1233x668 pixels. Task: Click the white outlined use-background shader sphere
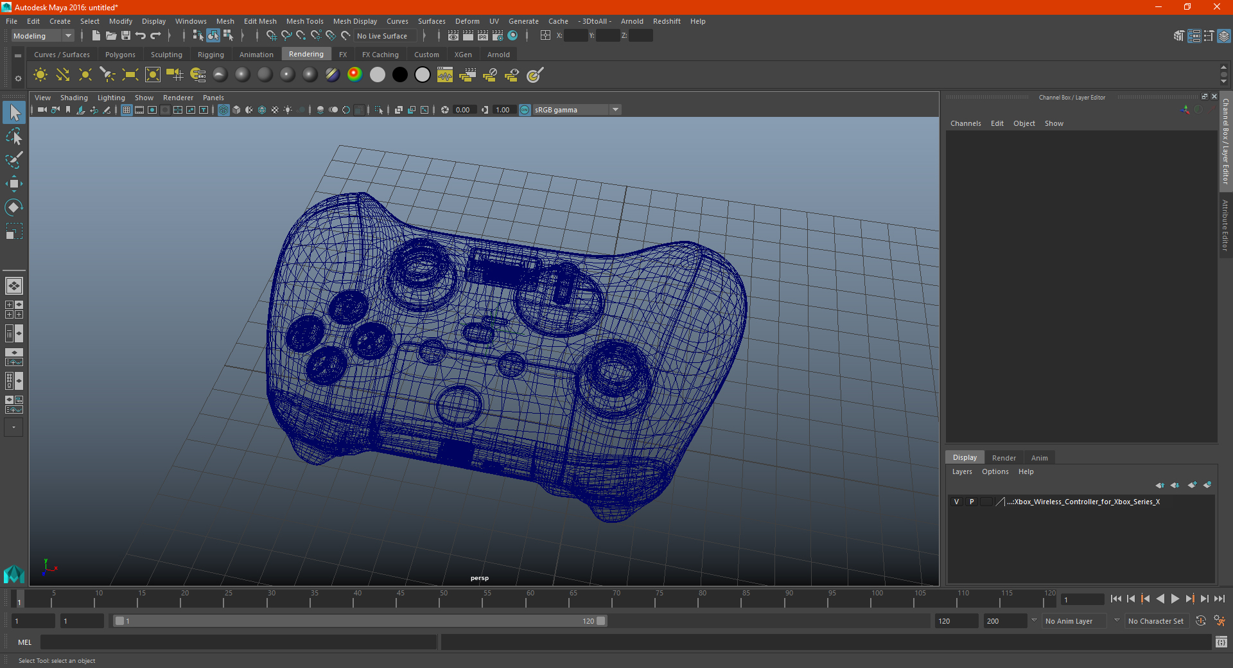(x=423, y=75)
